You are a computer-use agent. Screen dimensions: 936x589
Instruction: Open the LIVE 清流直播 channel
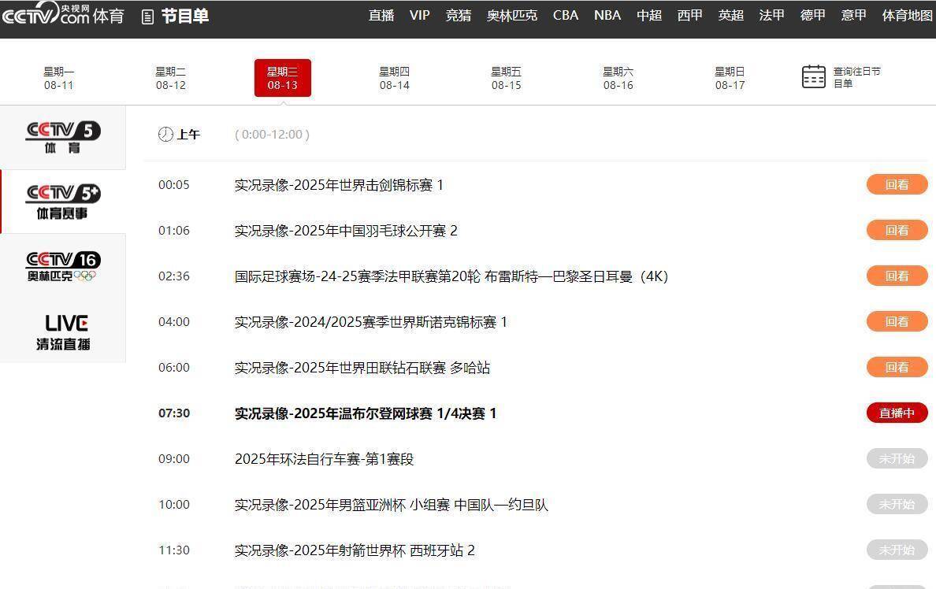(x=63, y=332)
